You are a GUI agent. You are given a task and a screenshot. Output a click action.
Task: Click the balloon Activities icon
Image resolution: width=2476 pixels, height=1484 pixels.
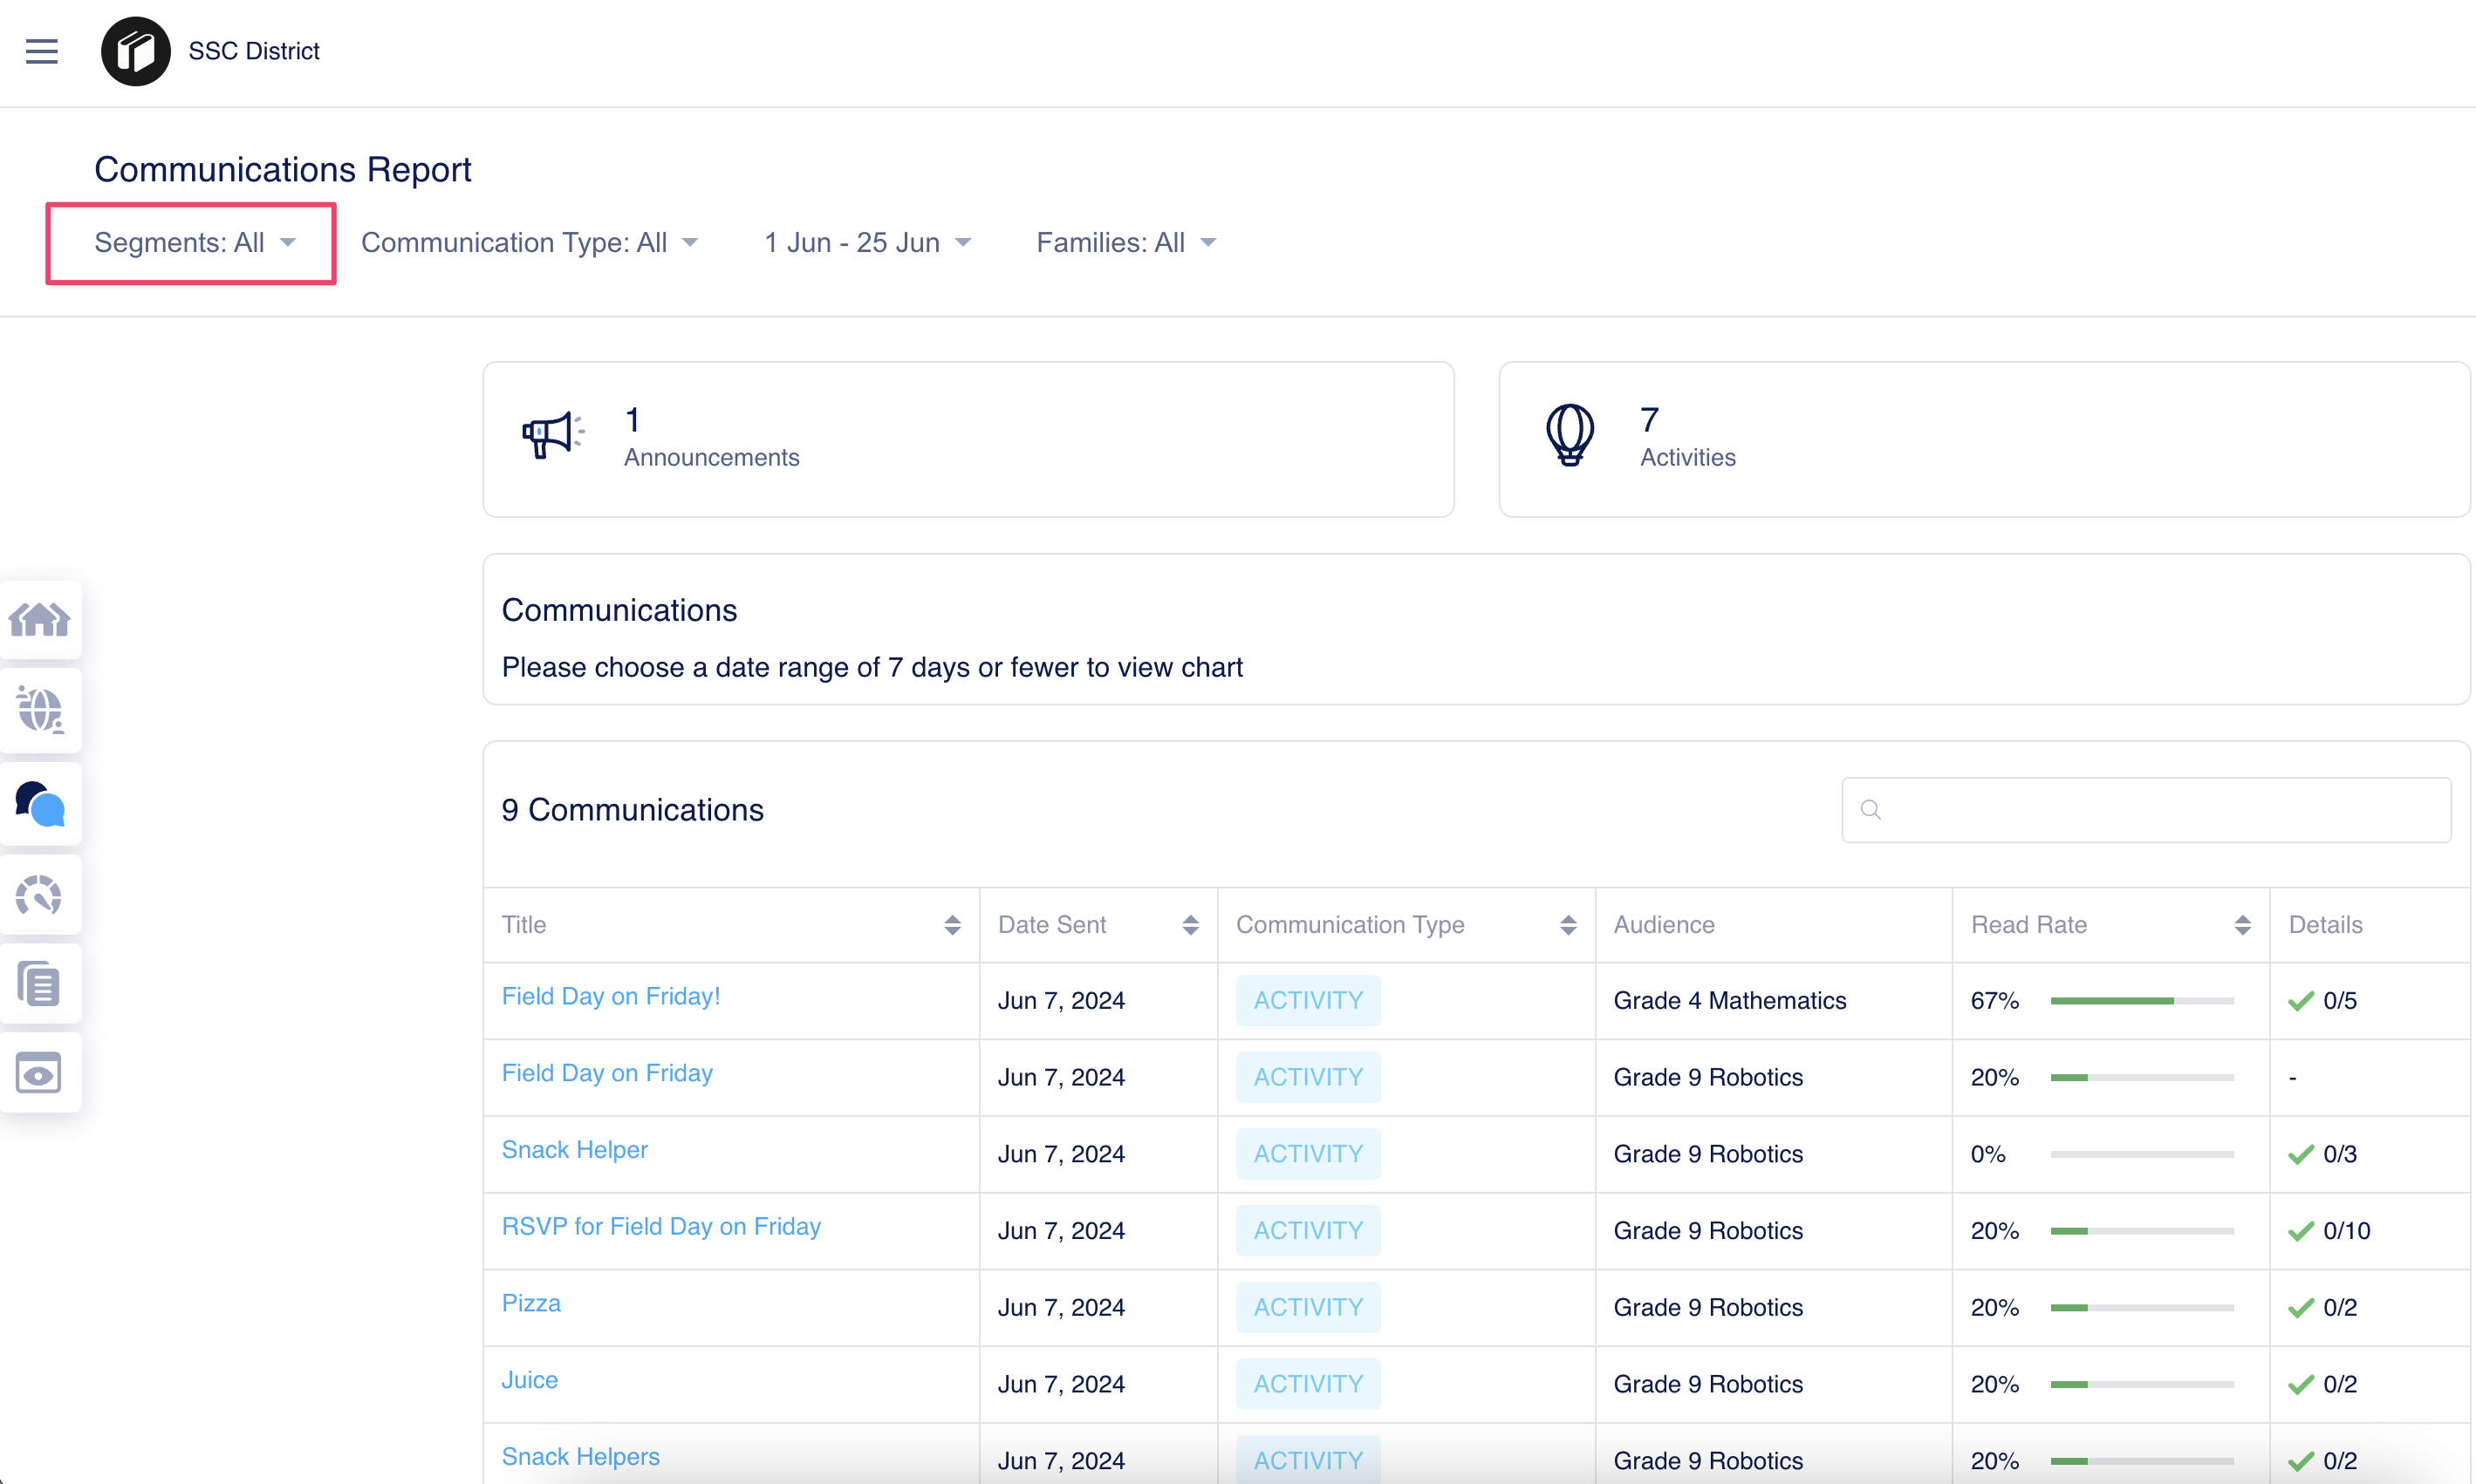[1570, 435]
